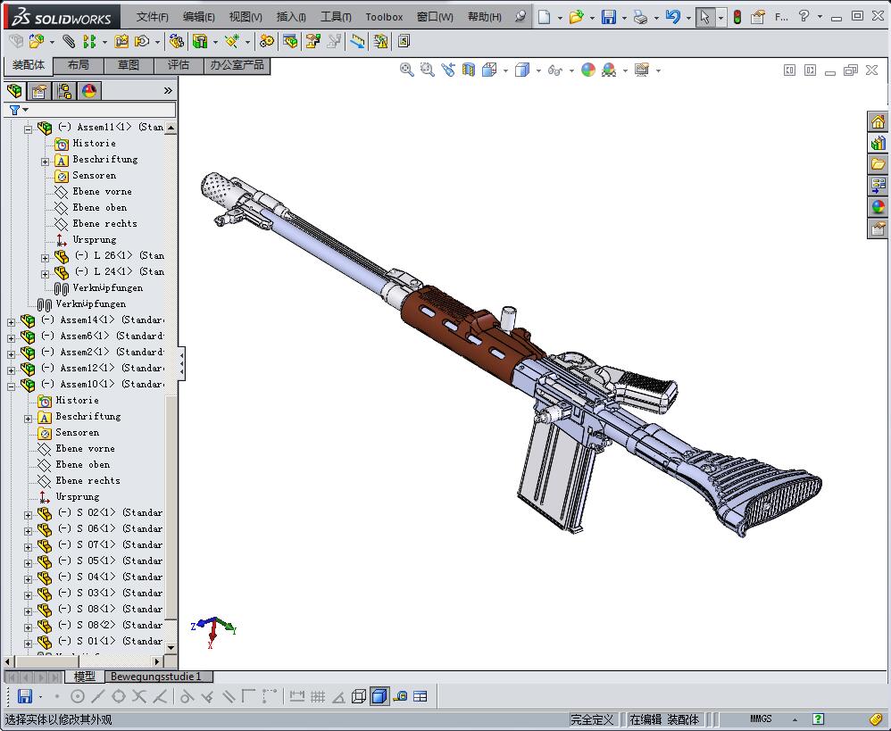Open the 工具(T) menu
Image resolution: width=891 pixels, height=731 pixels.
(335, 17)
